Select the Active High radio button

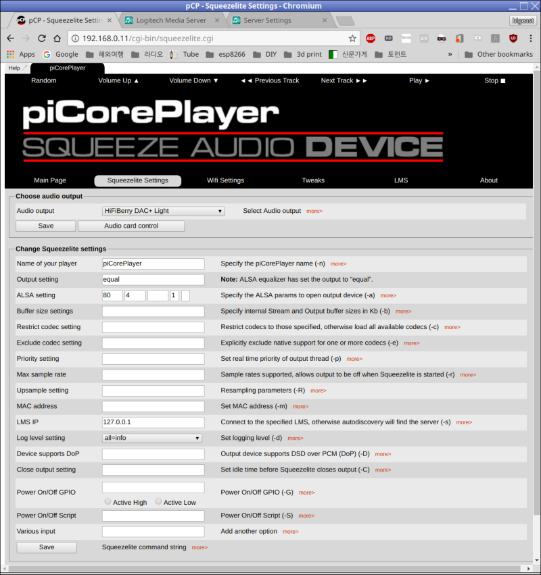108,501
